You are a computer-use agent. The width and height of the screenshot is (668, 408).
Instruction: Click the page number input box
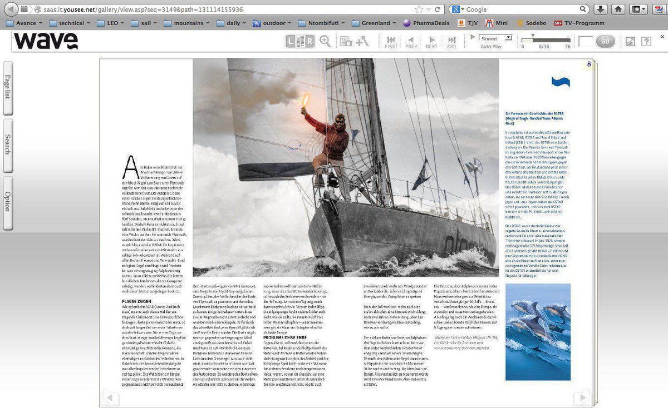(586, 41)
